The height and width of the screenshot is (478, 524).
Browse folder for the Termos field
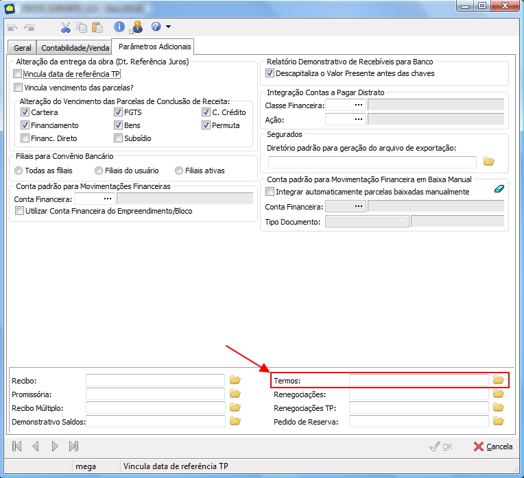click(499, 379)
